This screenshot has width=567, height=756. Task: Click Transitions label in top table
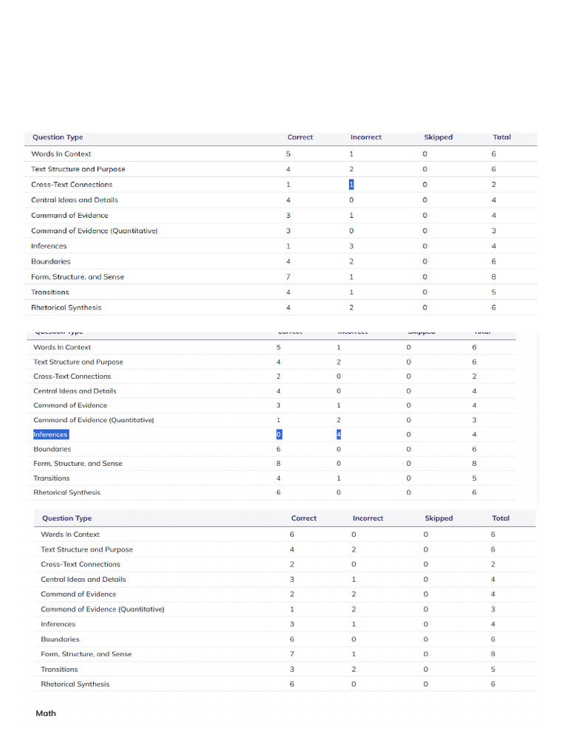pos(50,292)
